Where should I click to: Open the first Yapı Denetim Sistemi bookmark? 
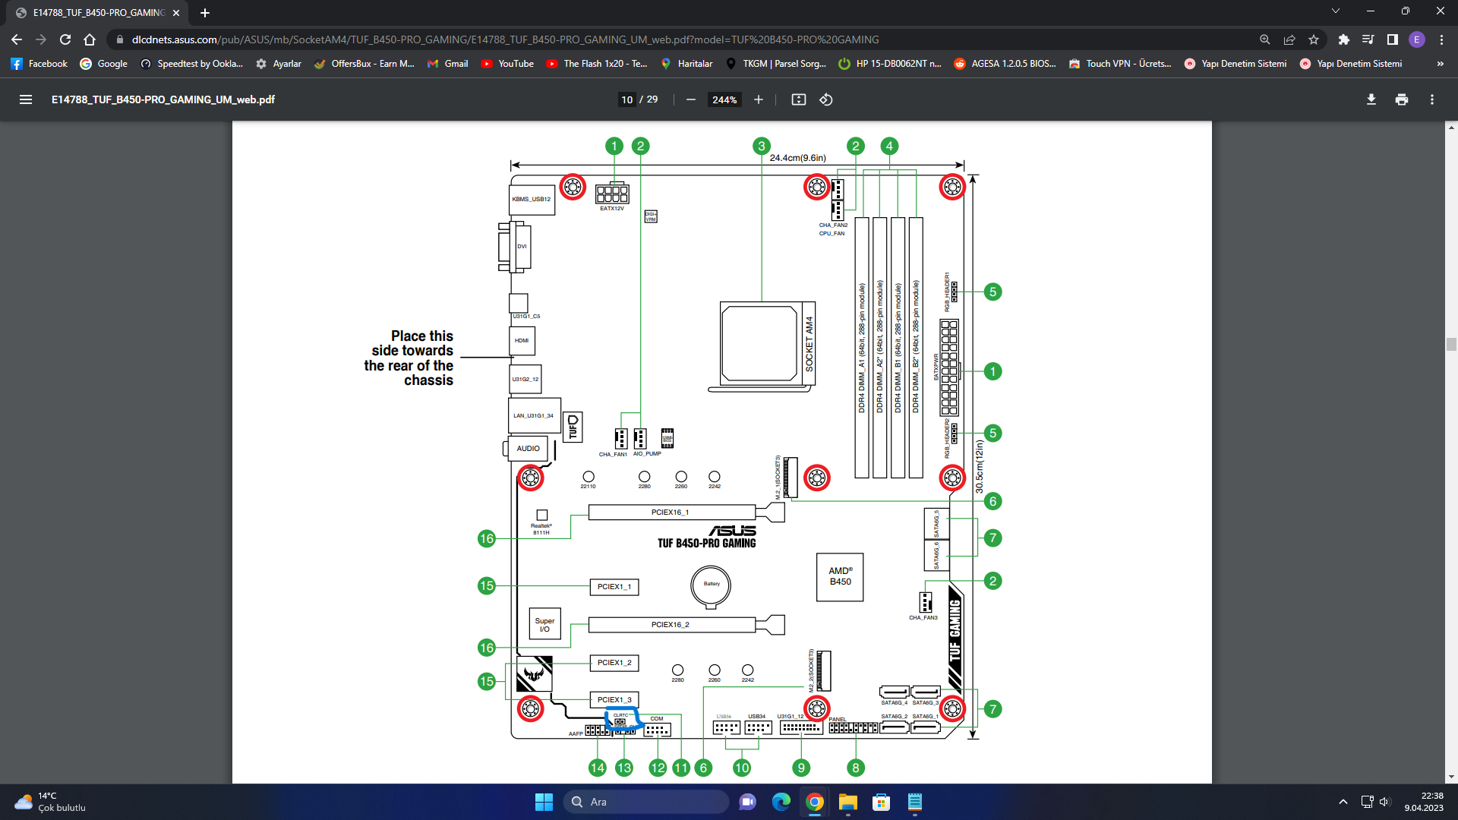pos(1236,64)
